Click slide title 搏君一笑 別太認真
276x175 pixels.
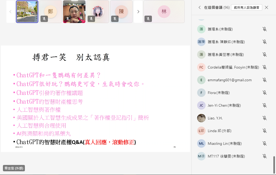pyautogui.click(x=71, y=57)
